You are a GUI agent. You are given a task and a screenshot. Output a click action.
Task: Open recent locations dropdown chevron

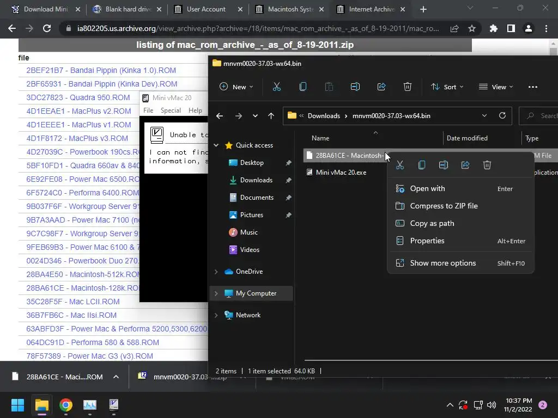click(255, 116)
